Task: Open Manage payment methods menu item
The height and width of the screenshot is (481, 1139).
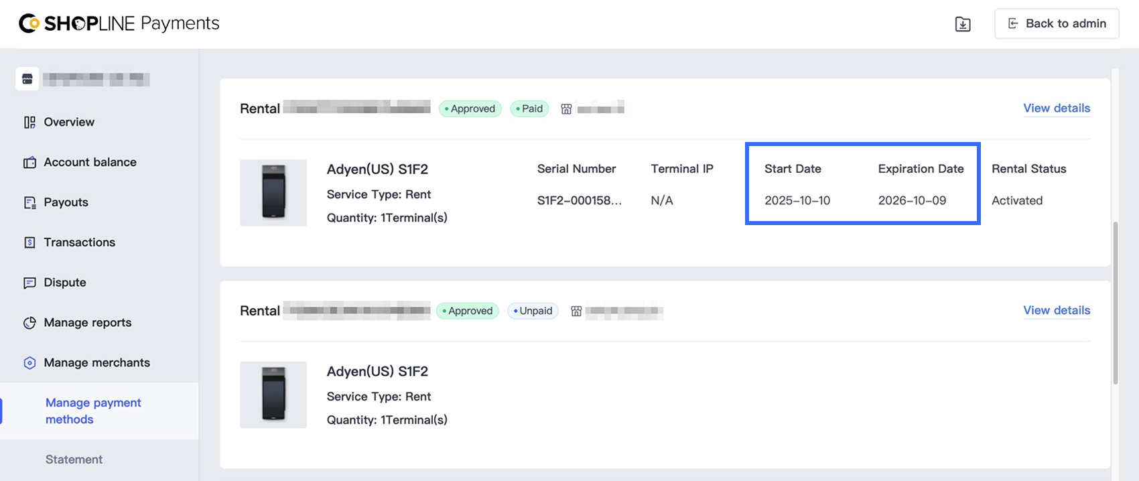Action: [x=93, y=411]
